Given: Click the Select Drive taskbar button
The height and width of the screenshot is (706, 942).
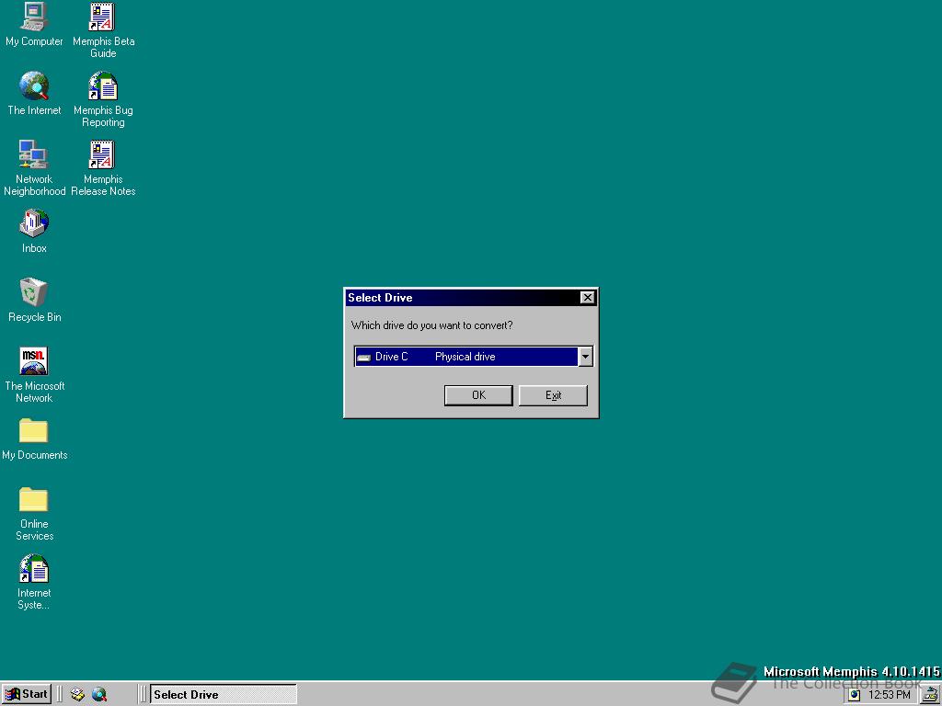Looking at the screenshot, I should (223, 695).
